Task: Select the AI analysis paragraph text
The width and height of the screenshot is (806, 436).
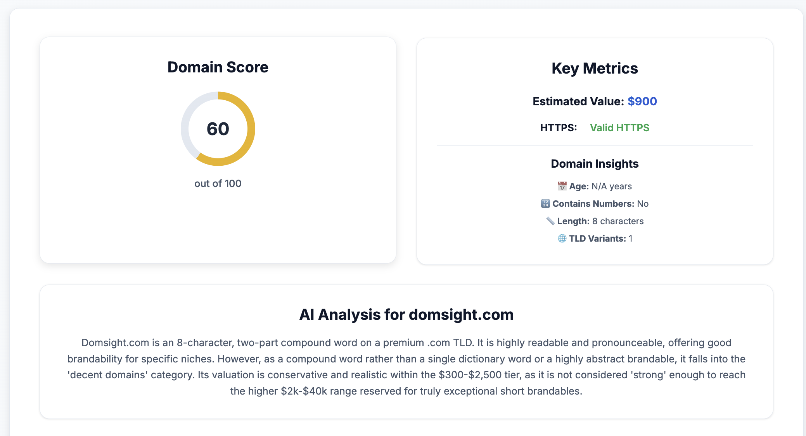Action: tap(406, 366)
